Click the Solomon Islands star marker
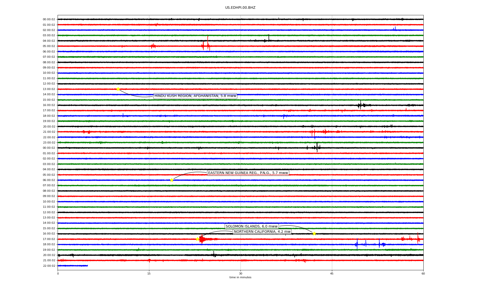The image size is (481, 300). (314, 233)
